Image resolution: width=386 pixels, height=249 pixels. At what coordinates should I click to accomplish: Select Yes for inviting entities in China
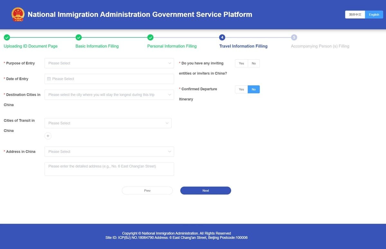pos(241,63)
